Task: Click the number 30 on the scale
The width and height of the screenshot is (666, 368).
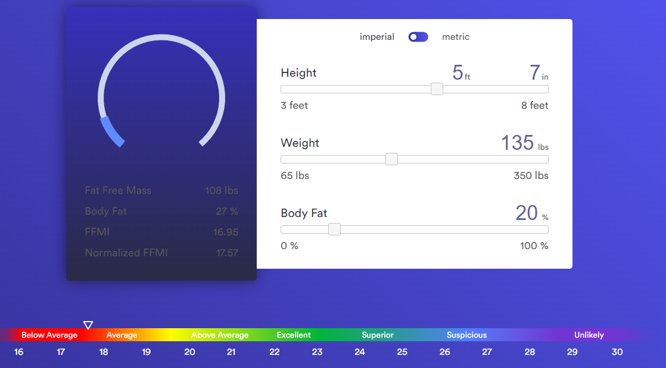Action: tap(617, 352)
